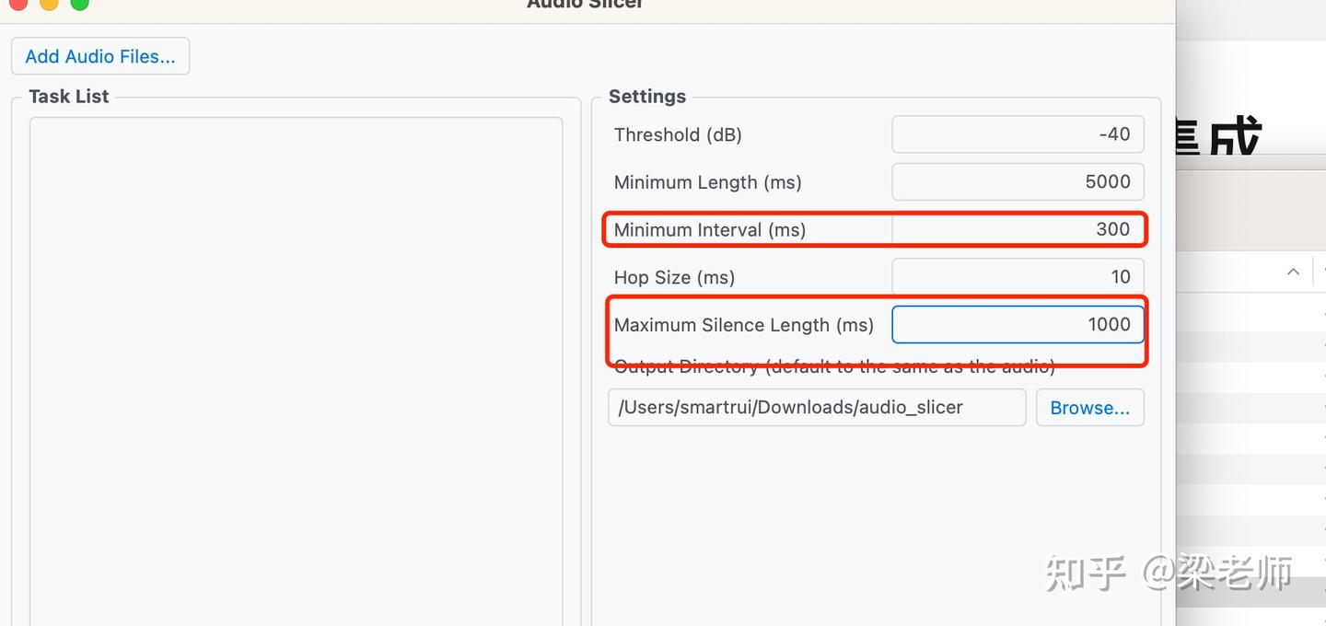Viewport: 1326px width, 626px height.
Task: Click the Minimum Interval (ms) label
Action: (709, 230)
